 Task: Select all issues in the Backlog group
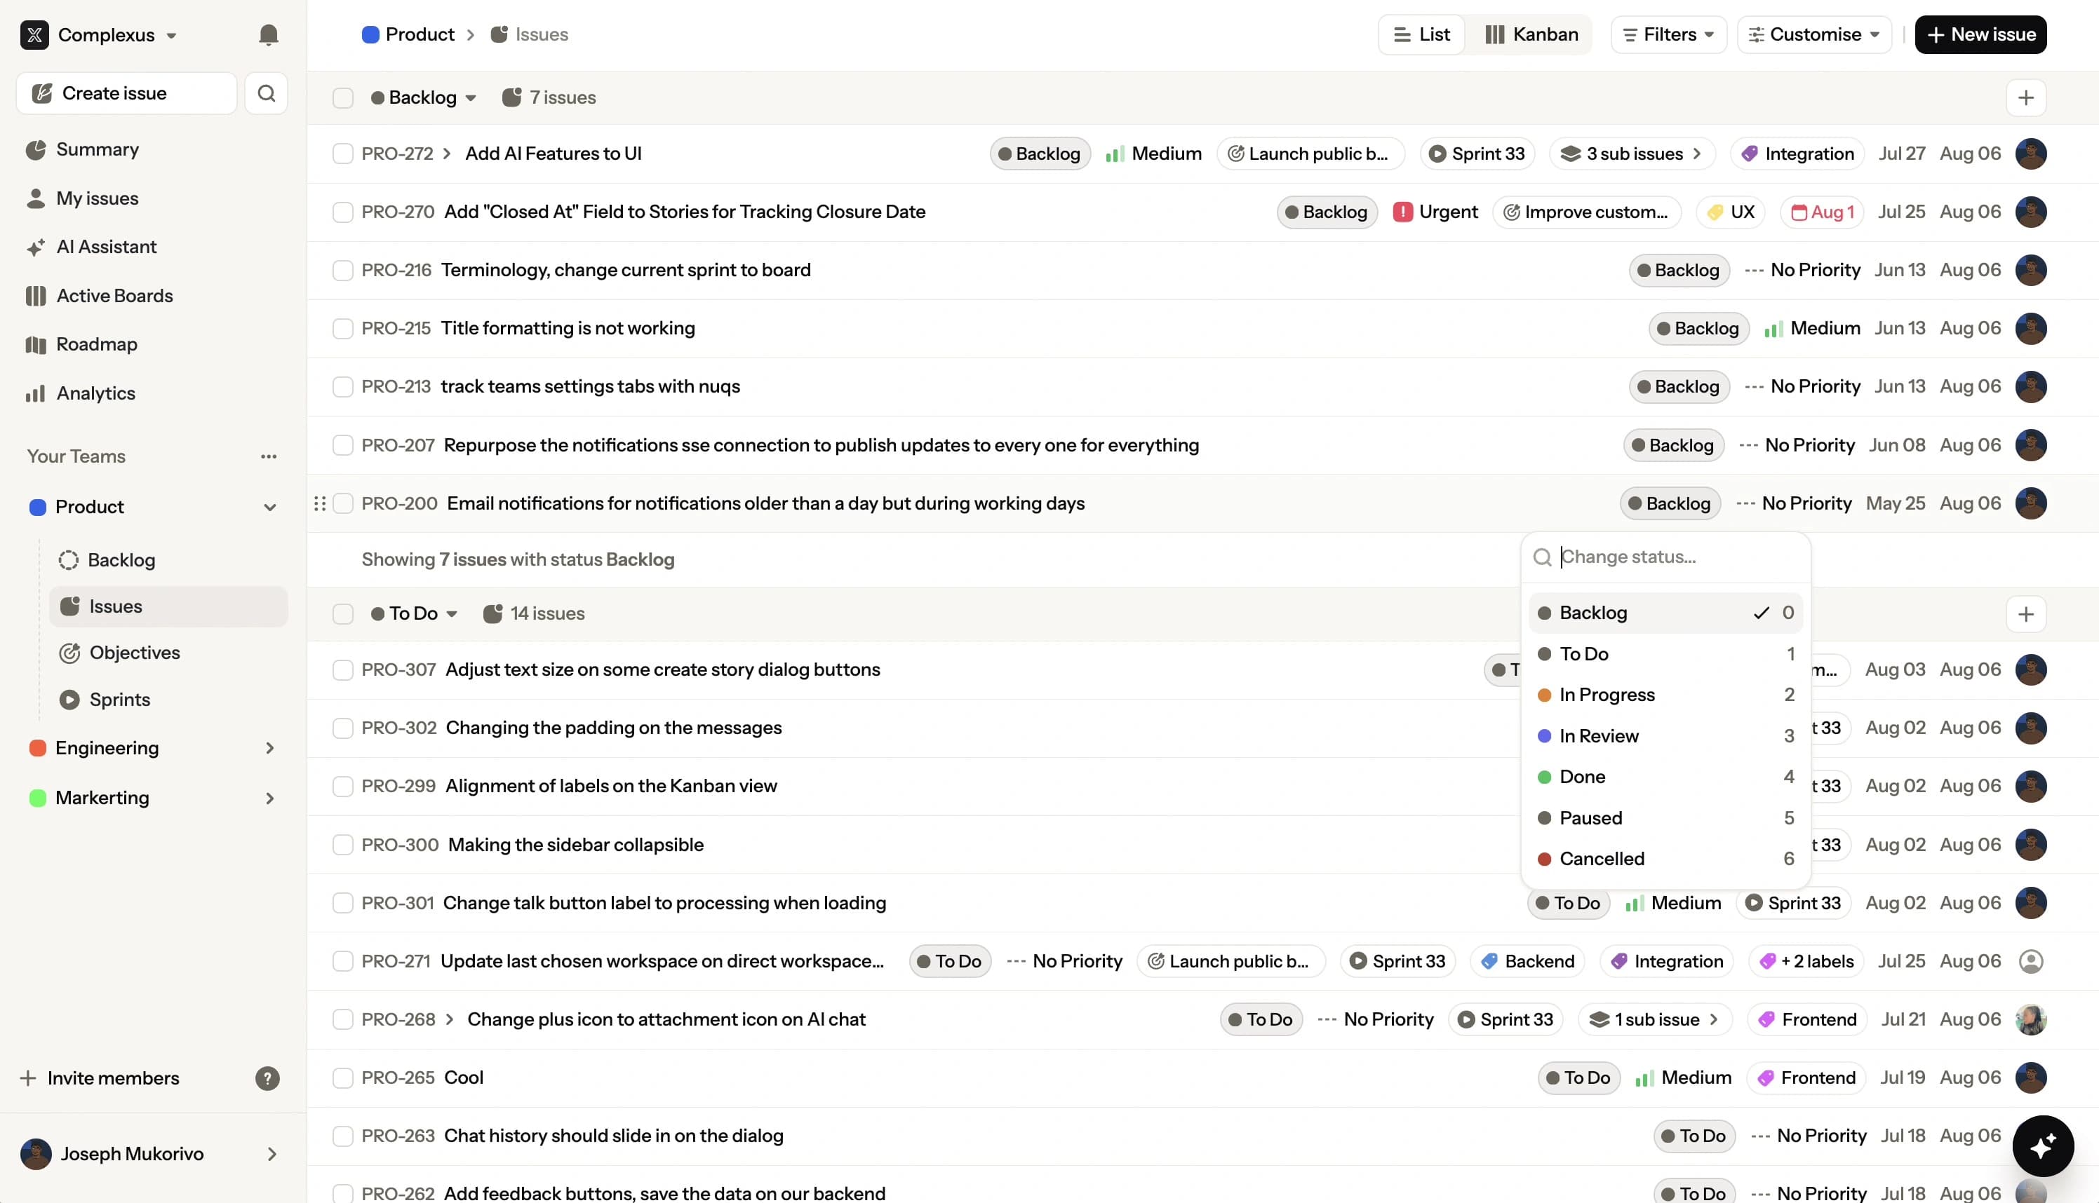coord(342,97)
